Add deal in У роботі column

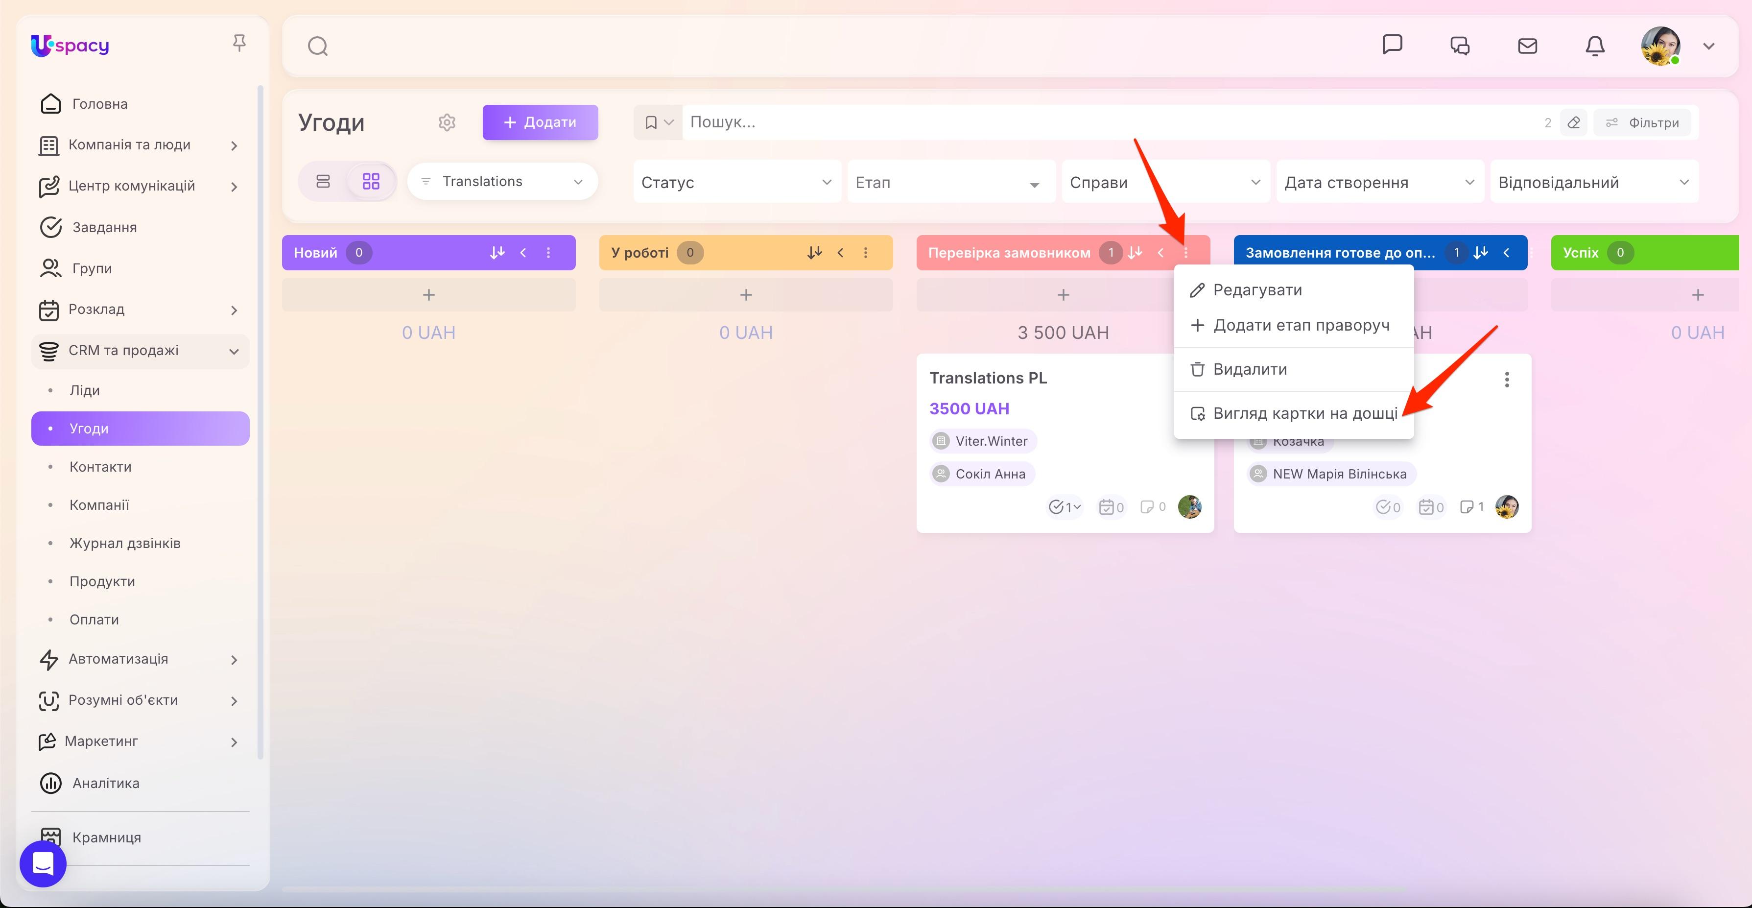point(746,294)
